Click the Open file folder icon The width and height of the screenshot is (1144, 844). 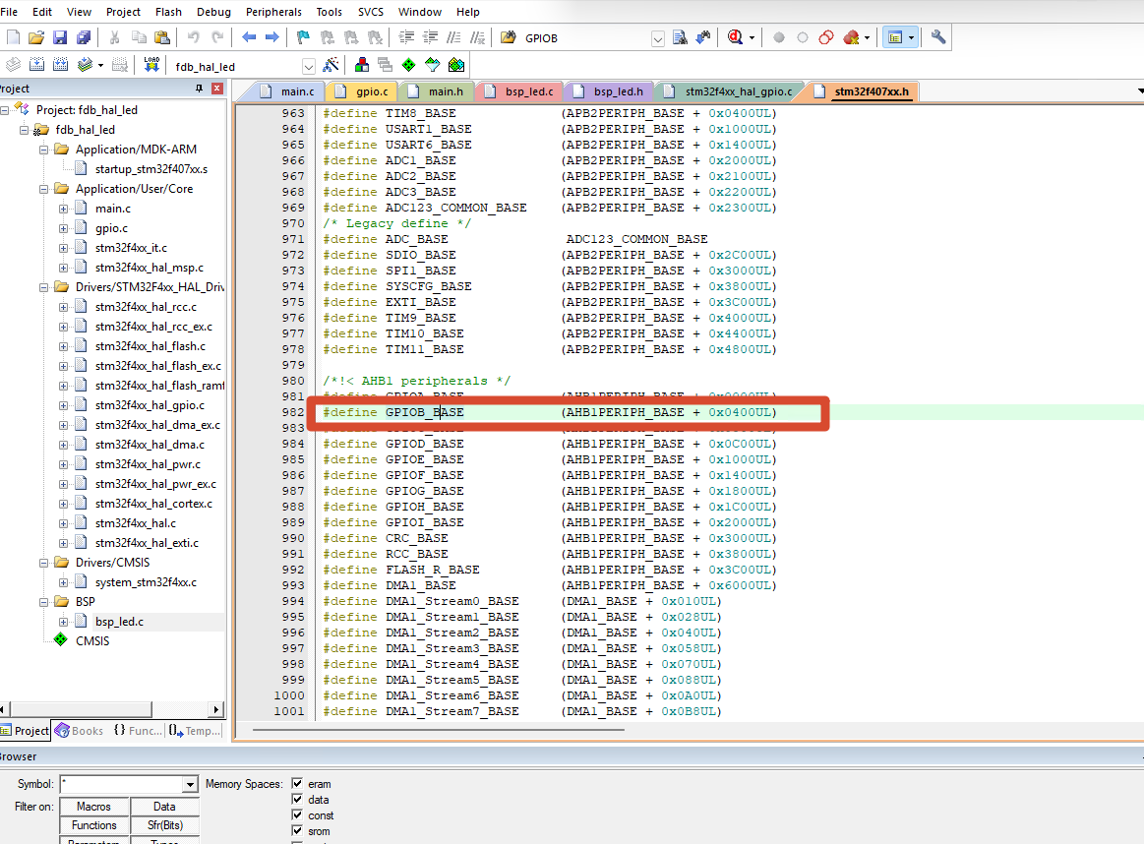point(36,37)
